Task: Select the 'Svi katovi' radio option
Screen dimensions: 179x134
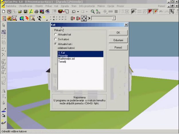Action: [x=56, y=39]
